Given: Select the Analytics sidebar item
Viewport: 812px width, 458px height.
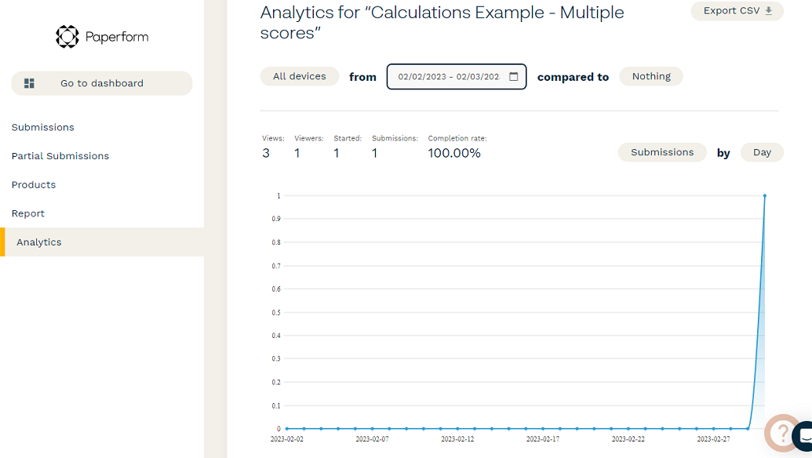Looking at the screenshot, I should [39, 242].
